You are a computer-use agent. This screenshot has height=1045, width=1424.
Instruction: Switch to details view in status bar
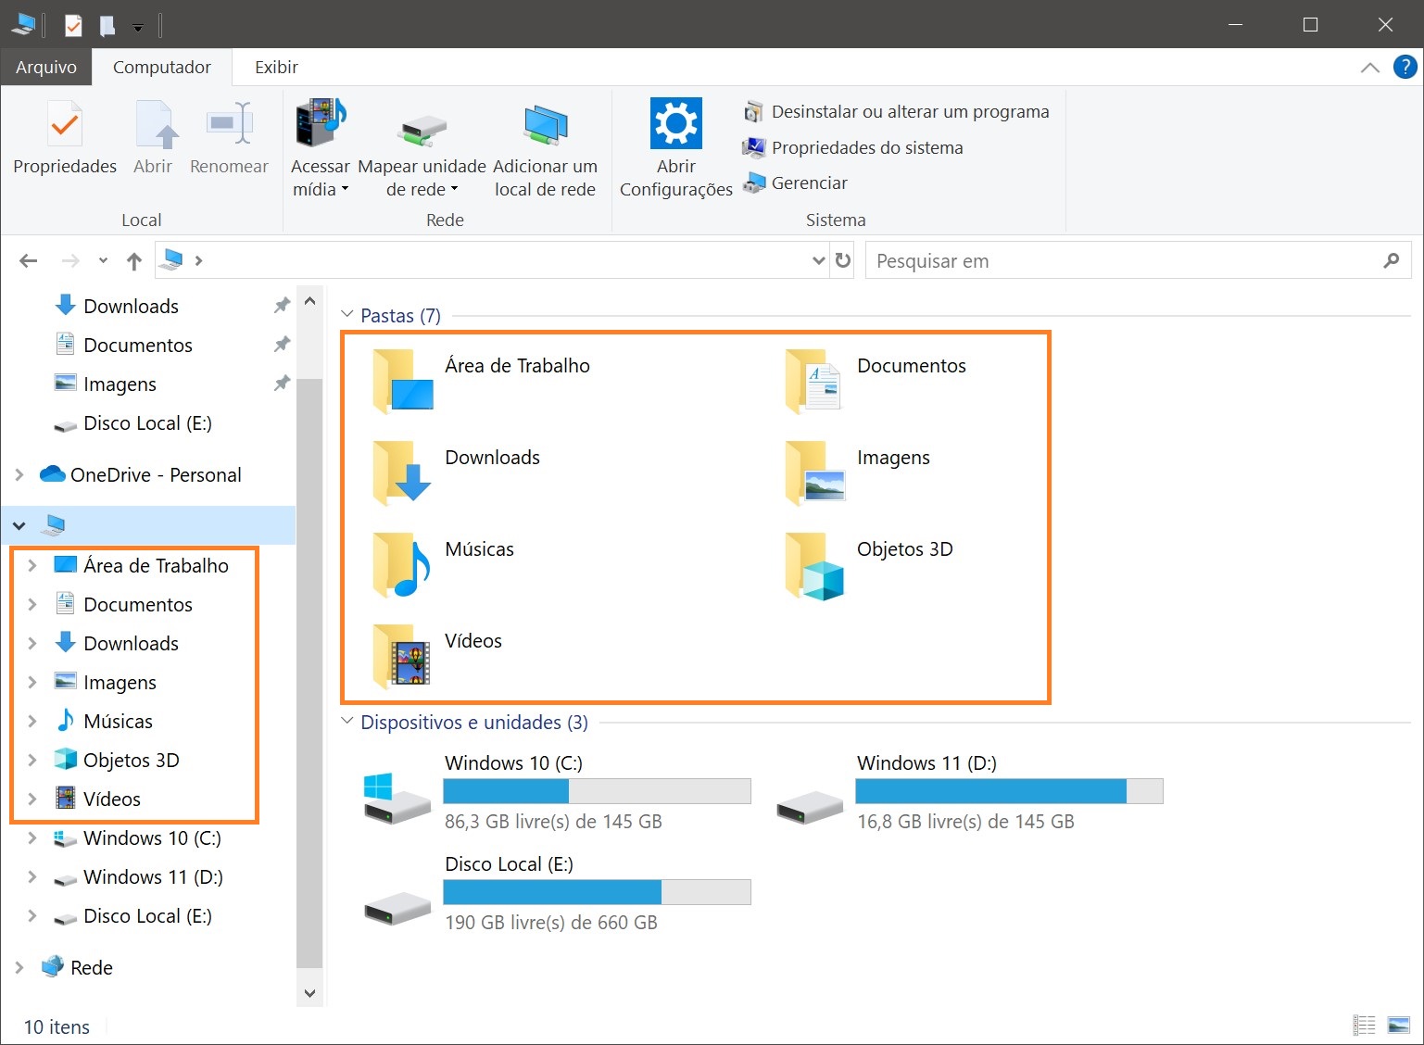point(1364,1025)
